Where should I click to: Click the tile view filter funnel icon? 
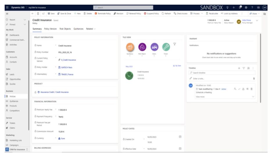175,44
